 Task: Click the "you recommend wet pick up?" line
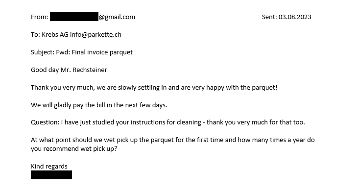(x=74, y=149)
